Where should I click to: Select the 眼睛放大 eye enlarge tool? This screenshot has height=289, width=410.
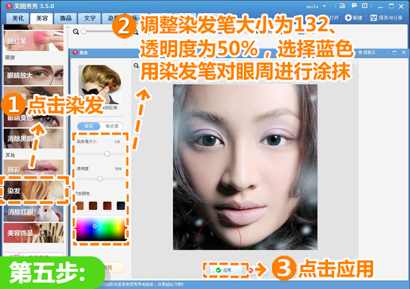click(33, 76)
